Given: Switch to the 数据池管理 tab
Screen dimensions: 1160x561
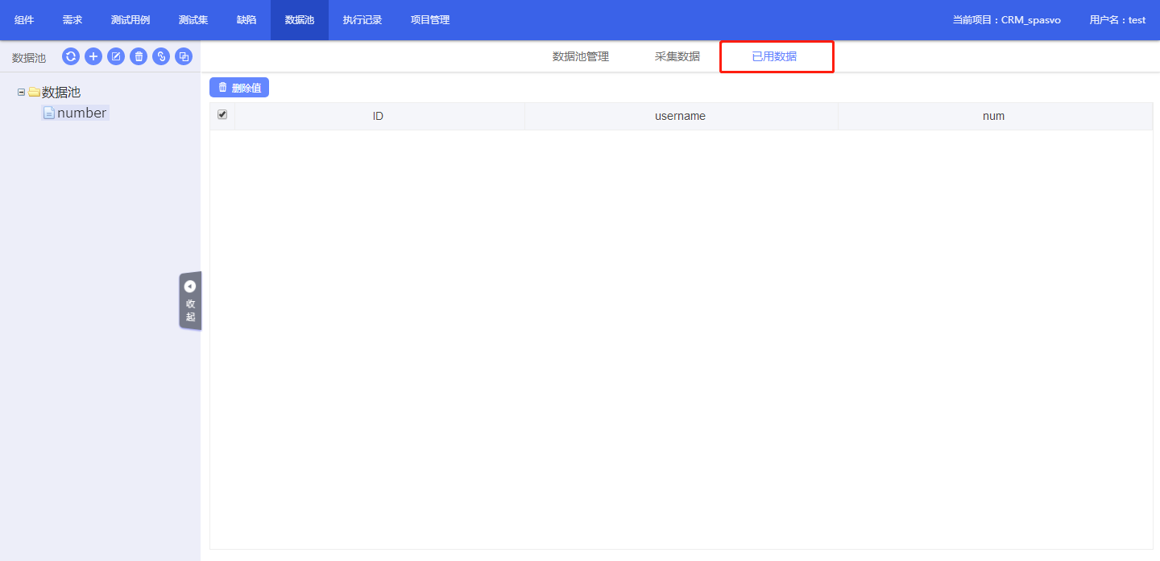Looking at the screenshot, I should (580, 56).
